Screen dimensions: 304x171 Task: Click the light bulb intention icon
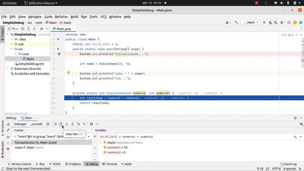pyautogui.click(x=68, y=73)
